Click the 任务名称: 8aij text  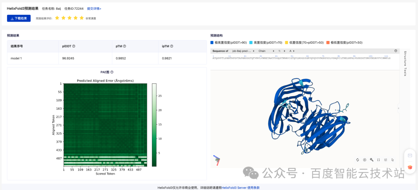(51, 8)
